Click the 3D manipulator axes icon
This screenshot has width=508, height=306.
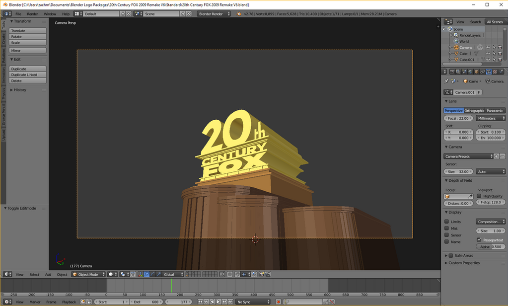pos(141,274)
